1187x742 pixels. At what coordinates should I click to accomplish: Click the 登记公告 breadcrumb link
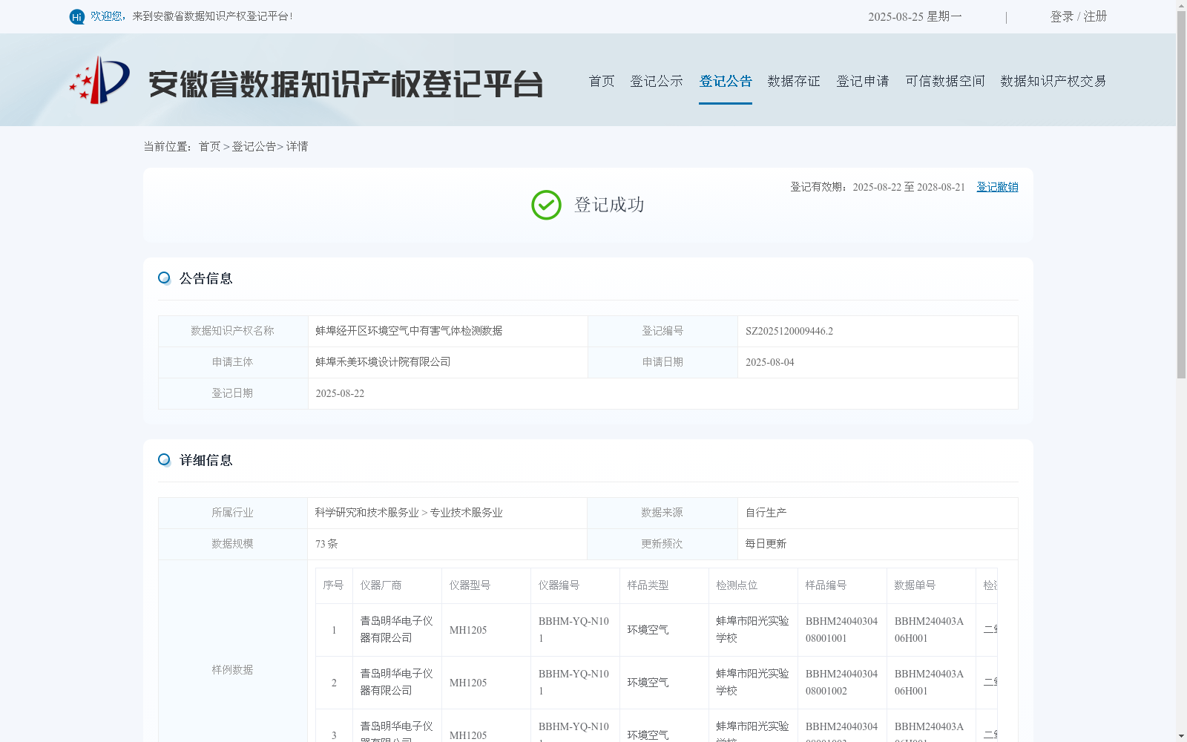point(254,147)
